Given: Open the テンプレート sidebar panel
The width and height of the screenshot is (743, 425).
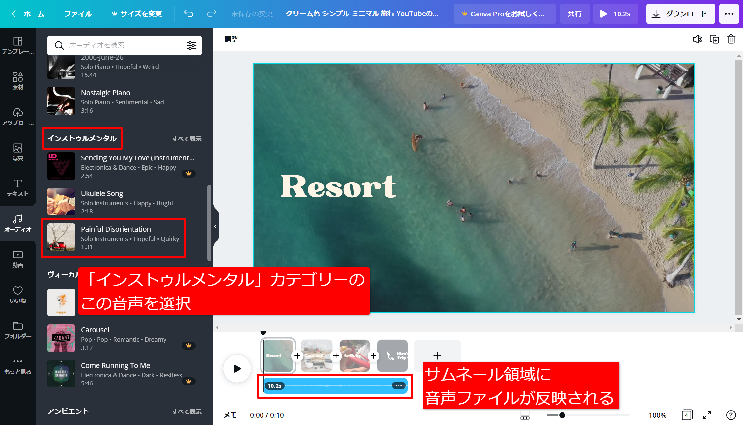Looking at the screenshot, I should pyautogui.click(x=18, y=45).
